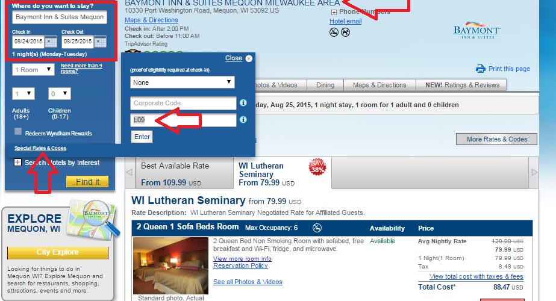The width and height of the screenshot is (556, 301).
Task: Click the Corporate Code info icon
Action: point(243,102)
